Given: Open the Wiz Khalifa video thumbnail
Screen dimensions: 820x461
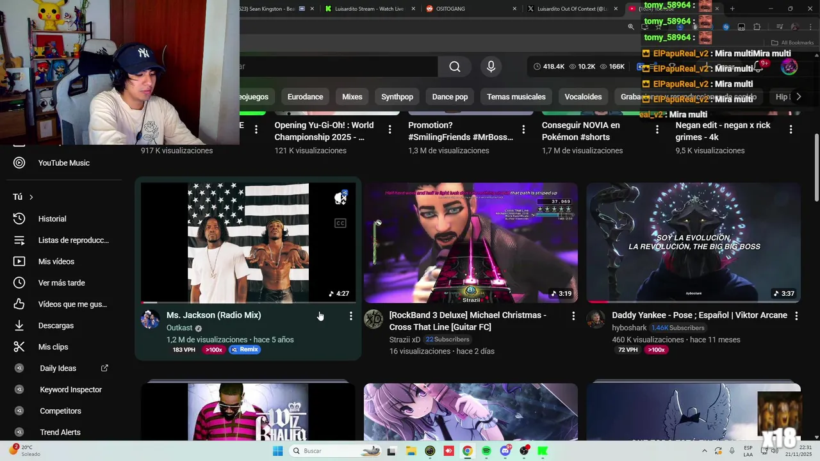Looking at the screenshot, I should point(248,412).
